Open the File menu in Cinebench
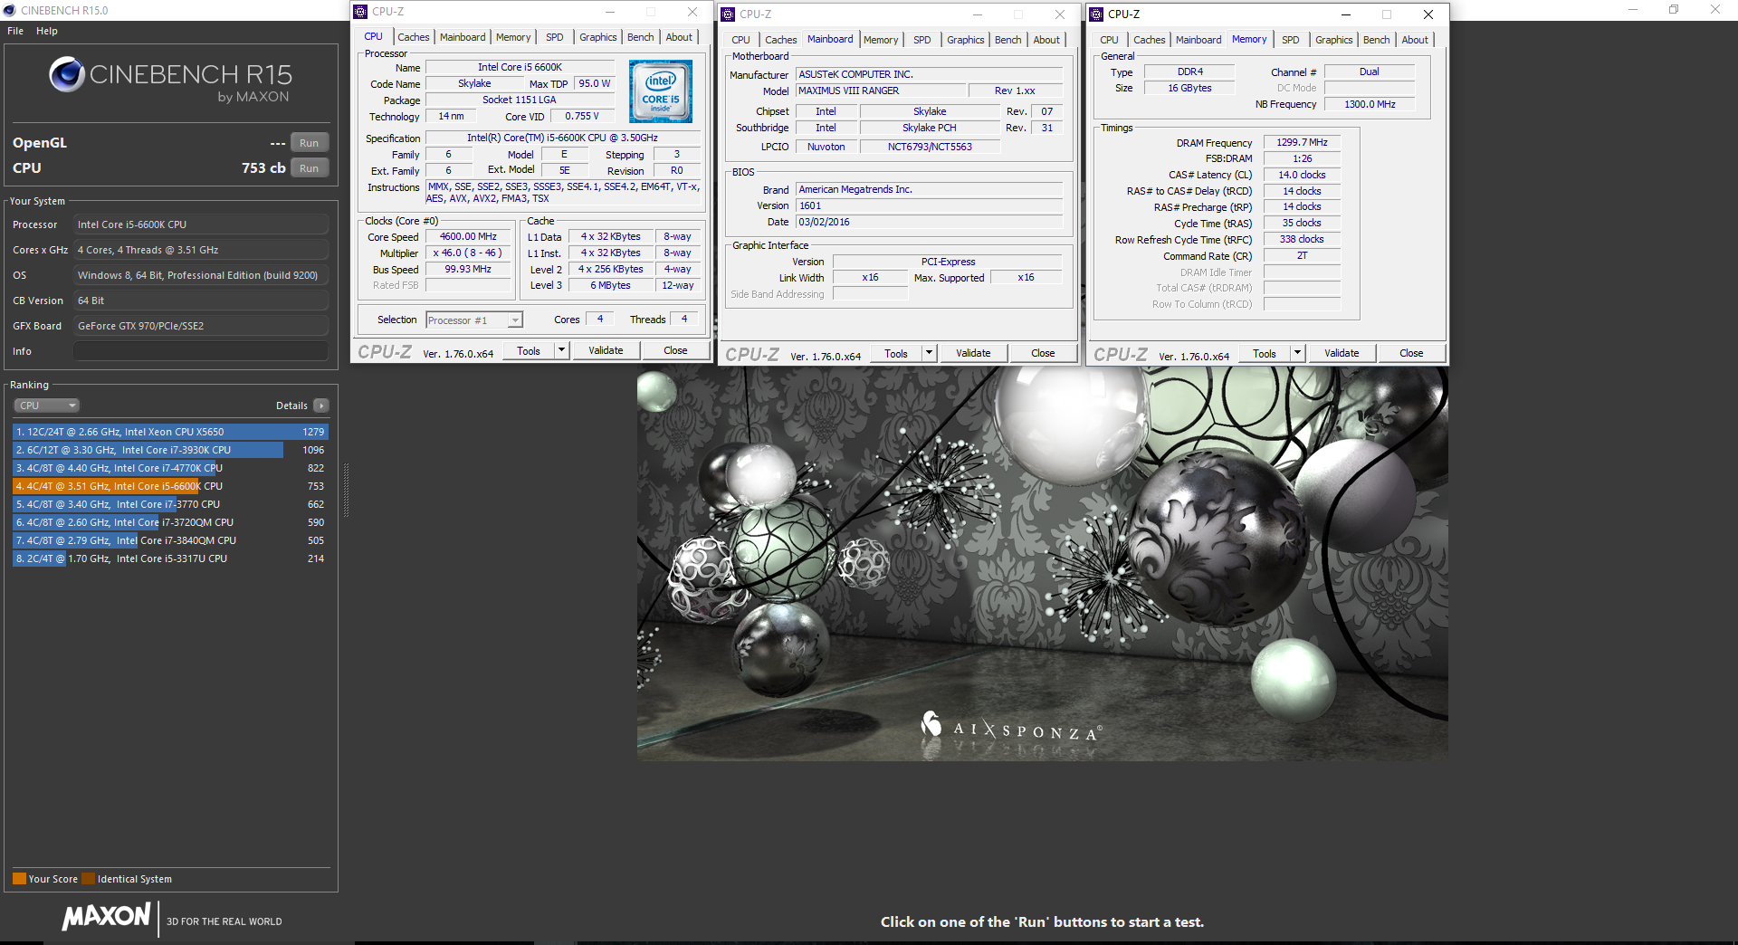 click(x=15, y=31)
